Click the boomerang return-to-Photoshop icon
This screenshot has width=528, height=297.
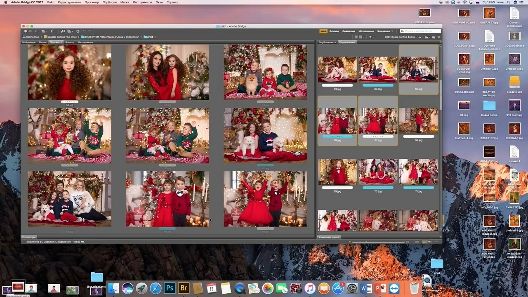click(x=52, y=31)
